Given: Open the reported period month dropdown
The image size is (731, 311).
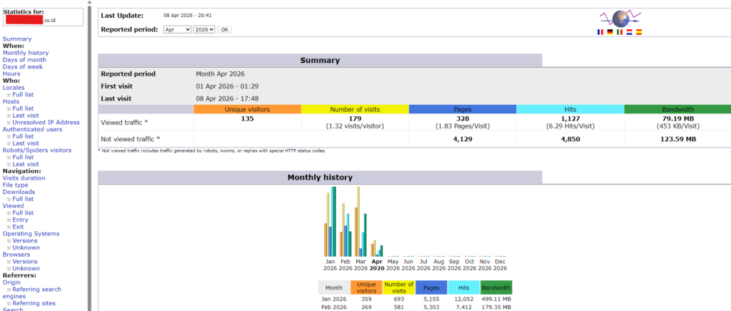Looking at the screenshot, I should coord(177,29).
